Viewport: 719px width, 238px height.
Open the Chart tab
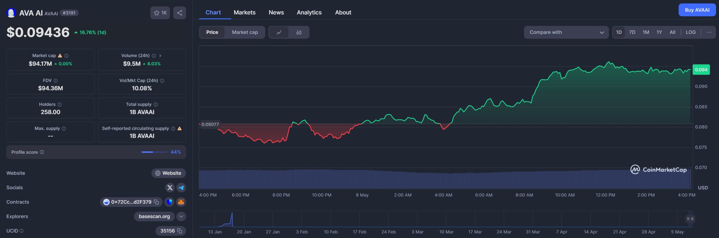click(x=213, y=13)
